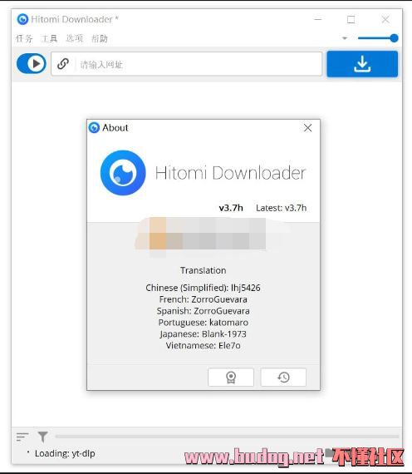Screen dimensions: 412x474
Task: Click the license ribbon badge button
Action: coord(231,377)
